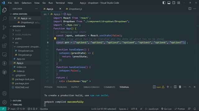Switch to the Debug Console tab
The height and width of the screenshot is (111, 199).
(x=91, y=87)
